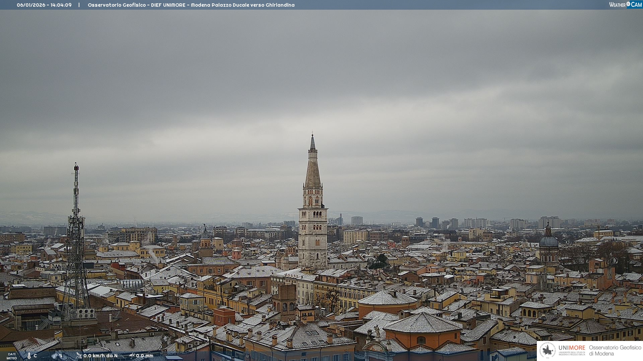Viewport: 643px width, 361px height.
Task: Click the date and time stamp
Action: click(x=44, y=5)
